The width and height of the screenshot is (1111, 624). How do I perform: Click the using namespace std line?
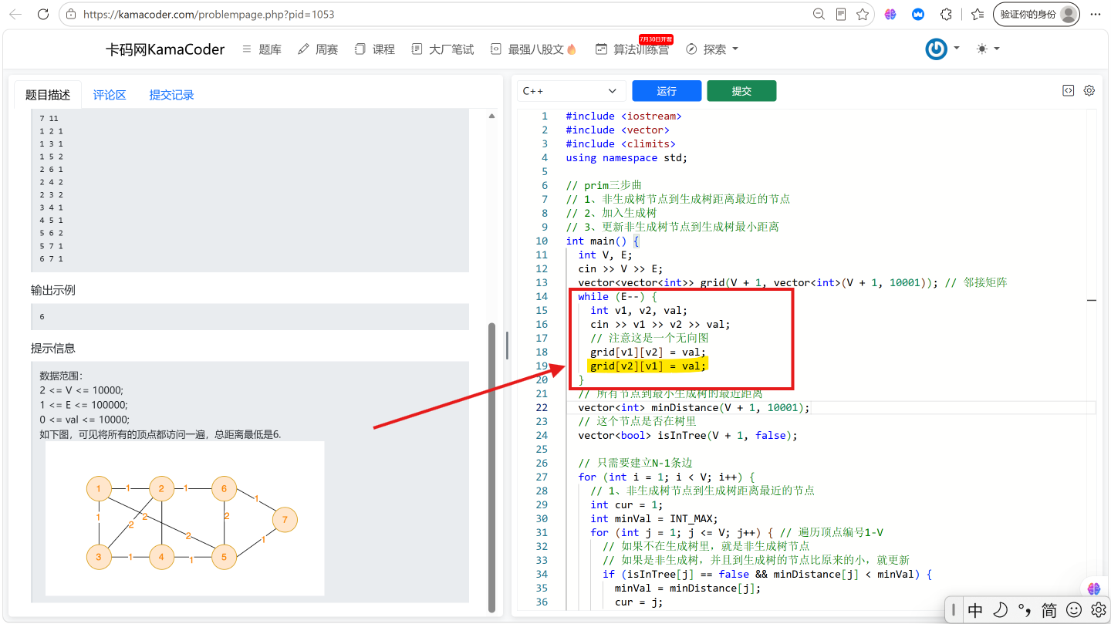pos(626,157)
